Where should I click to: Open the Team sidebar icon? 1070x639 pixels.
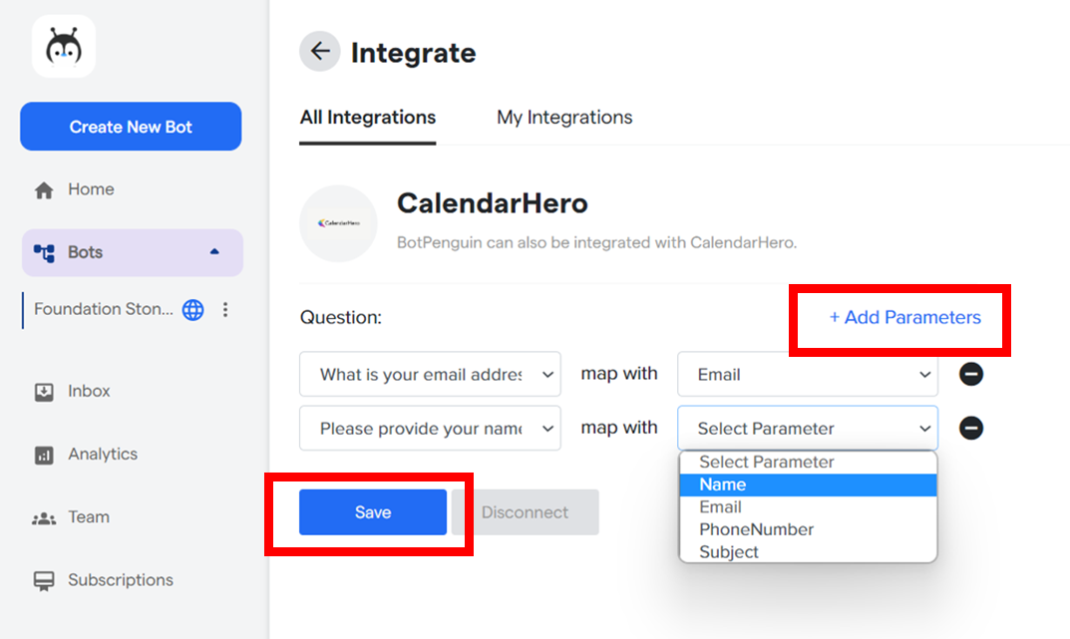(44, 517)
